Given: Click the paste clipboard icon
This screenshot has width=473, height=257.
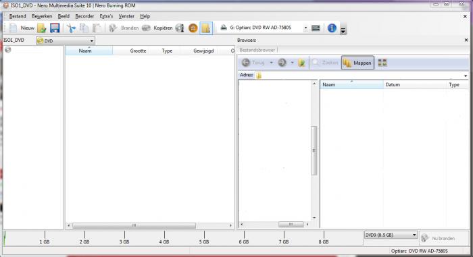Looking at the screenshot, I should [97, 28].
